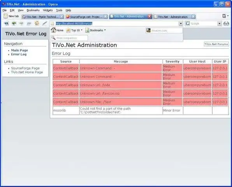The height and width of the screenshot is (187, 232).
Task: Open the Main Page navigation link
Action: click(19, 50)
